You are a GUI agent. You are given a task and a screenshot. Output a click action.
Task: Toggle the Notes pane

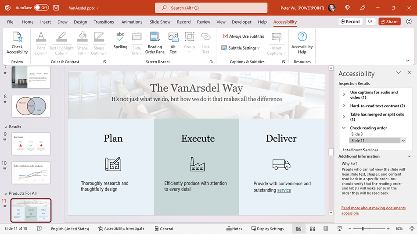pyautogui.click(x=234, y=228)
